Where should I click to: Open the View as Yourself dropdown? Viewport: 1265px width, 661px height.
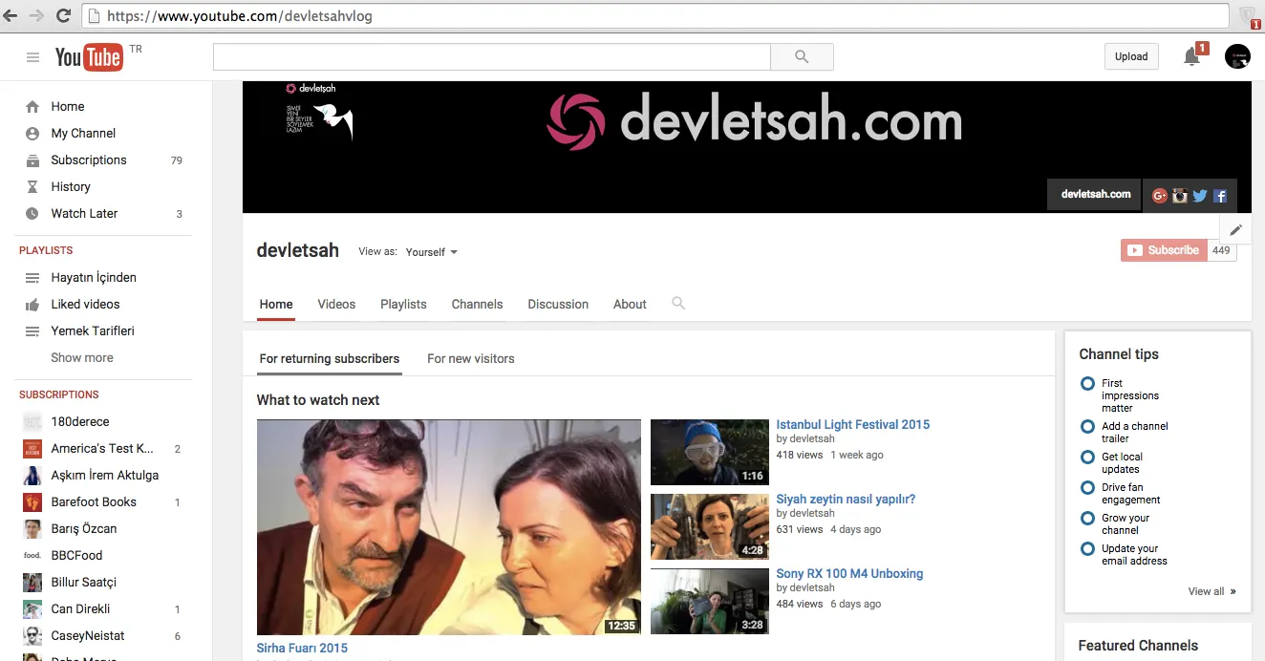point(431,252)
